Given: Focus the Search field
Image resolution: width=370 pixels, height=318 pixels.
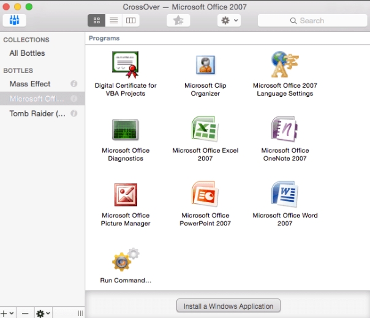Looking at the screenshot, I should click(x=312, y=21).
